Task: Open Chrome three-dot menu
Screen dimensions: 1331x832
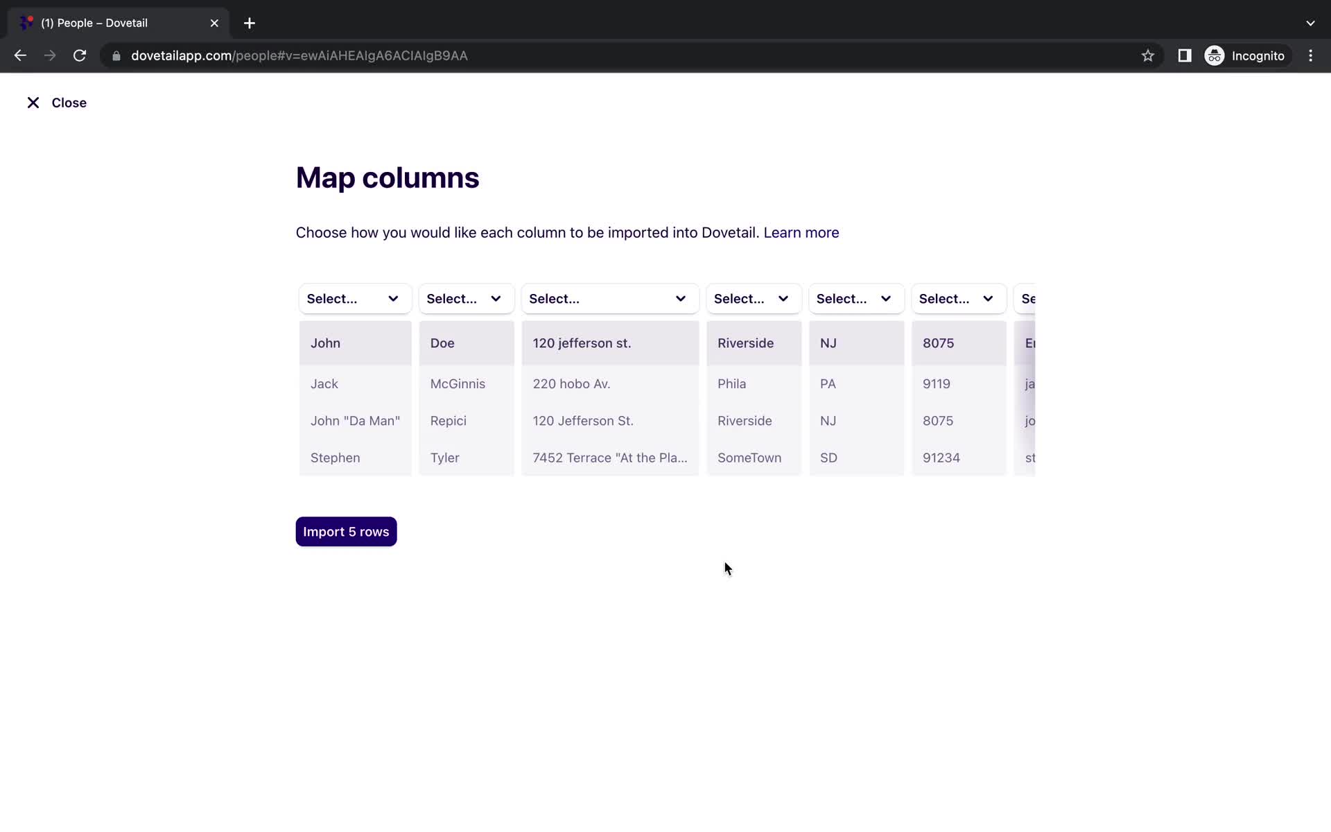Action: [1310, 55]
